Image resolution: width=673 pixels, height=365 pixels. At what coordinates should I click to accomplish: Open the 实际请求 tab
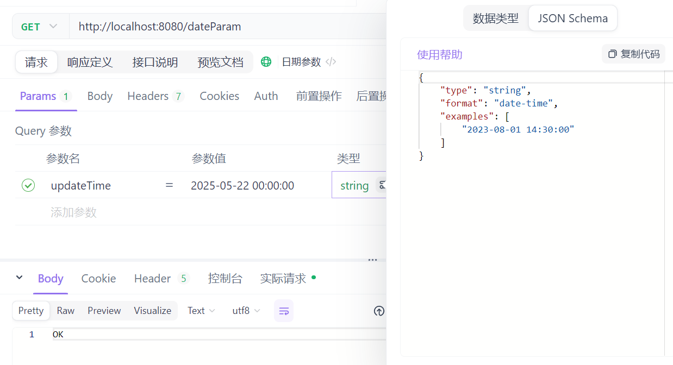[288, 279]
